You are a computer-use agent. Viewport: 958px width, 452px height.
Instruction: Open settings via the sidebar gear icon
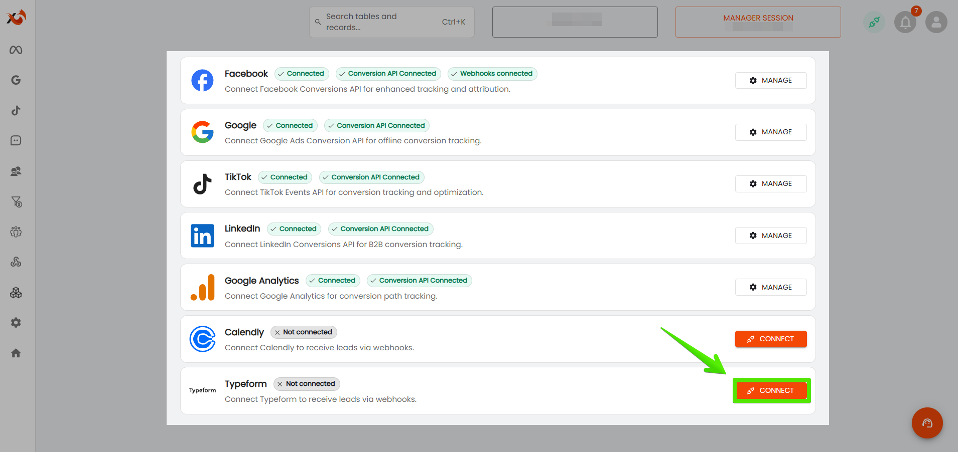(x=16, y=323)
